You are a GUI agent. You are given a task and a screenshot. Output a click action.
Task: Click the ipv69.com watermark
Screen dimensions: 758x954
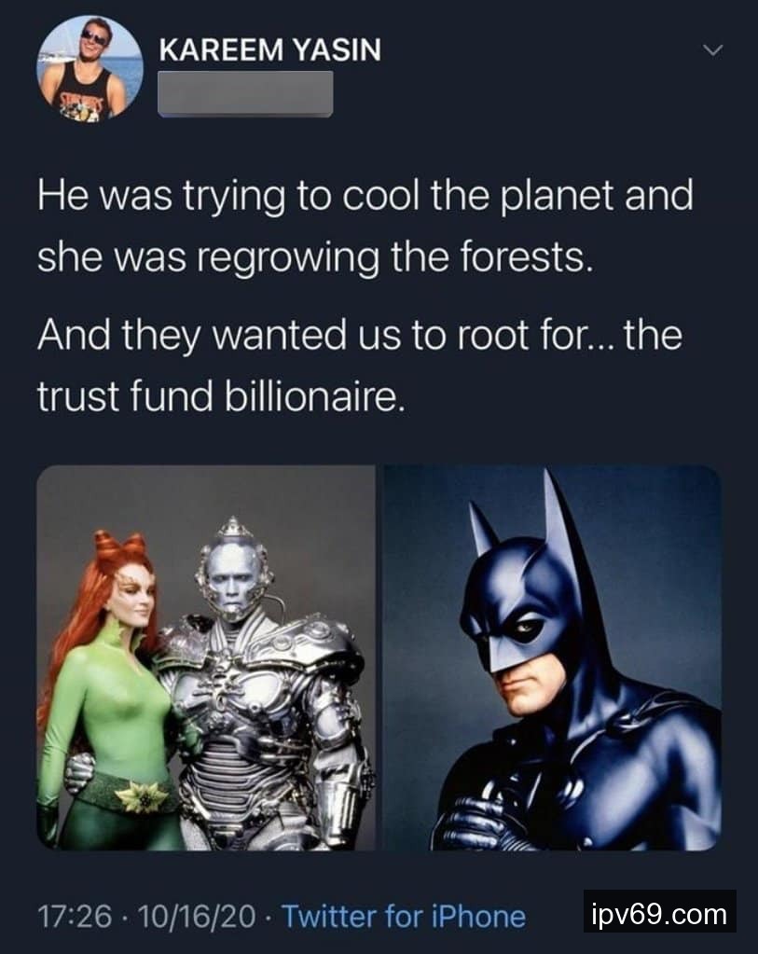click(x=659, y=912)
